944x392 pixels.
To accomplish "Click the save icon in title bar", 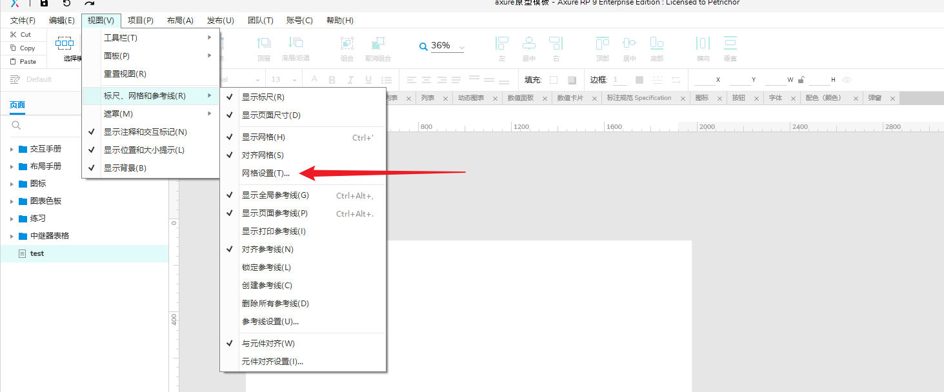I will 44,3.
